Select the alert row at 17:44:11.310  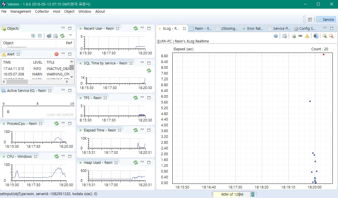[x=36, y=69]
